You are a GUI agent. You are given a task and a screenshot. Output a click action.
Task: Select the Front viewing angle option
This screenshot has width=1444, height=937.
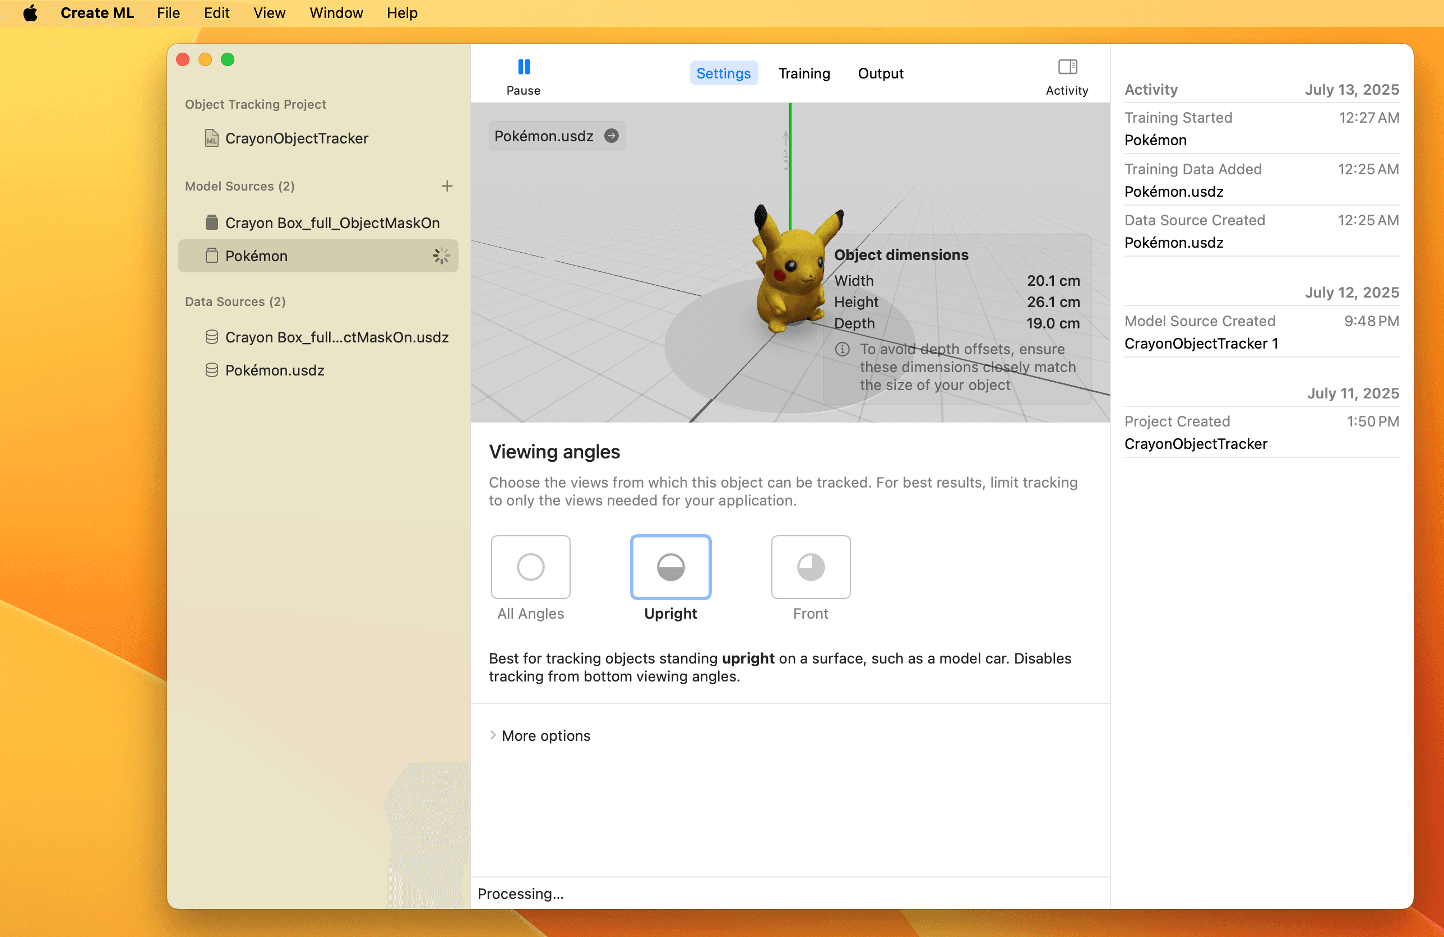811,567
